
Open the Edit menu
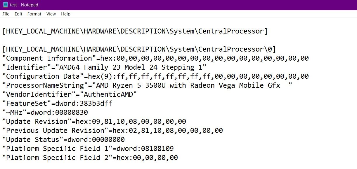(x=18, y=14)
